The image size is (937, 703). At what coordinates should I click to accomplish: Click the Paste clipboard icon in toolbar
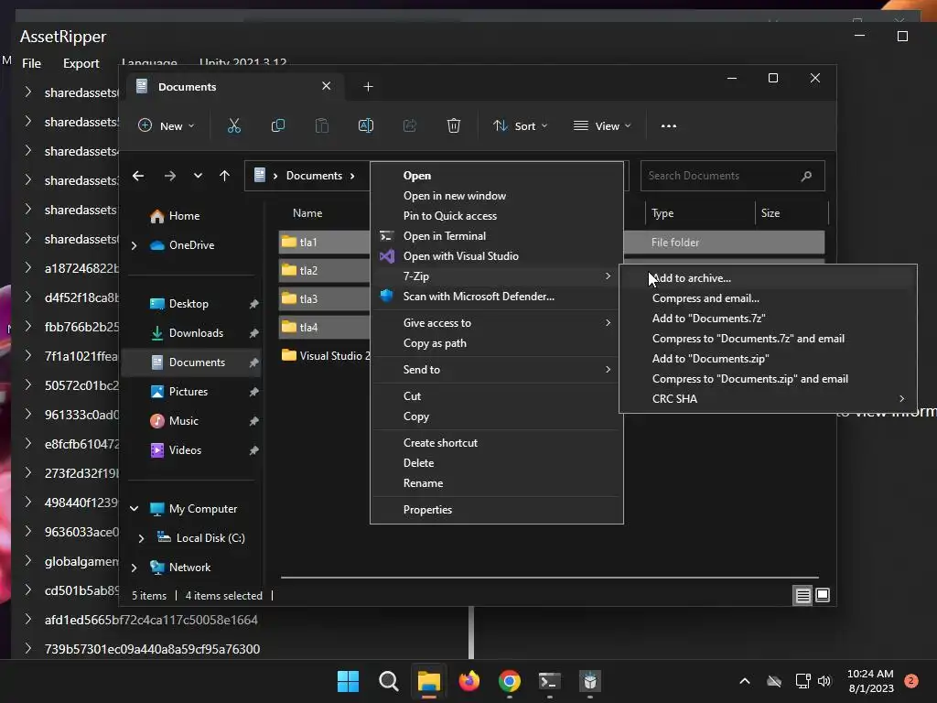pyautogui.click(x=321, y=125)
